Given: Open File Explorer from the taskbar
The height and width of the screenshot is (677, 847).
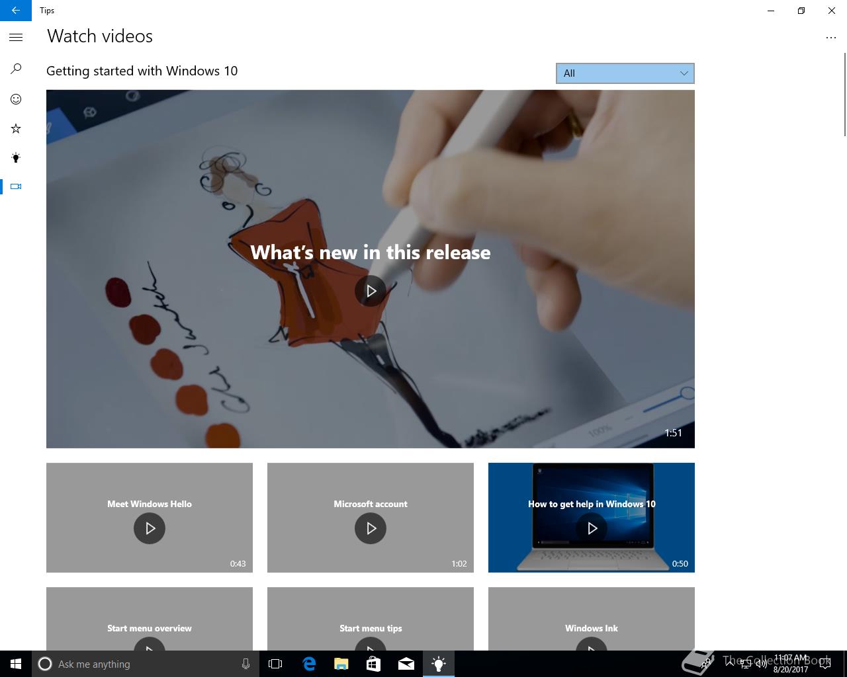Looking at the screenshot, I should coord(341,664).
